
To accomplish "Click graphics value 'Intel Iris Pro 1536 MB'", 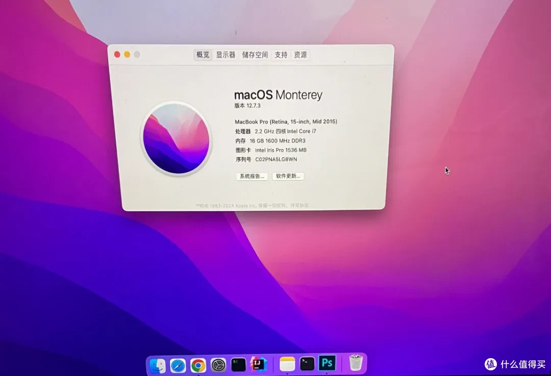I will pyautogui.click(x=281, y=150).
